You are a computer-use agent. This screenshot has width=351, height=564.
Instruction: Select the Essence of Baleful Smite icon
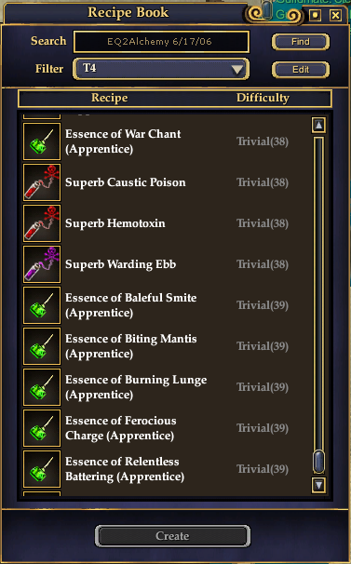(x=42, y=305)
